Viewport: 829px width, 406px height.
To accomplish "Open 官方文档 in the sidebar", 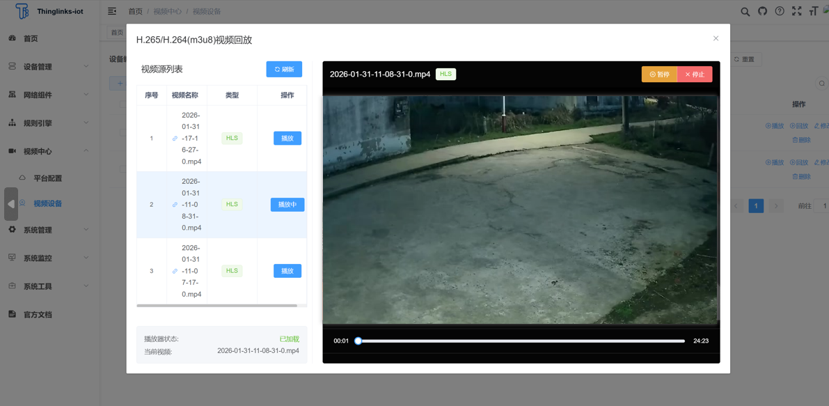I will pos(38,315).
